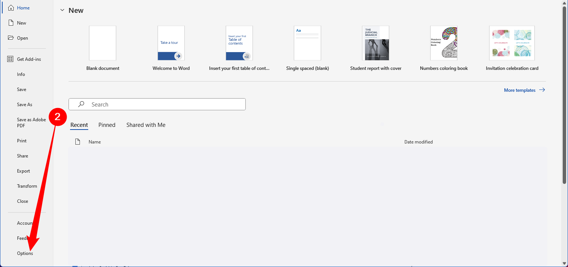This screenshot has width=568, height=267.
Task: Pick the Student report with cover template
Action: click(375, 43)
